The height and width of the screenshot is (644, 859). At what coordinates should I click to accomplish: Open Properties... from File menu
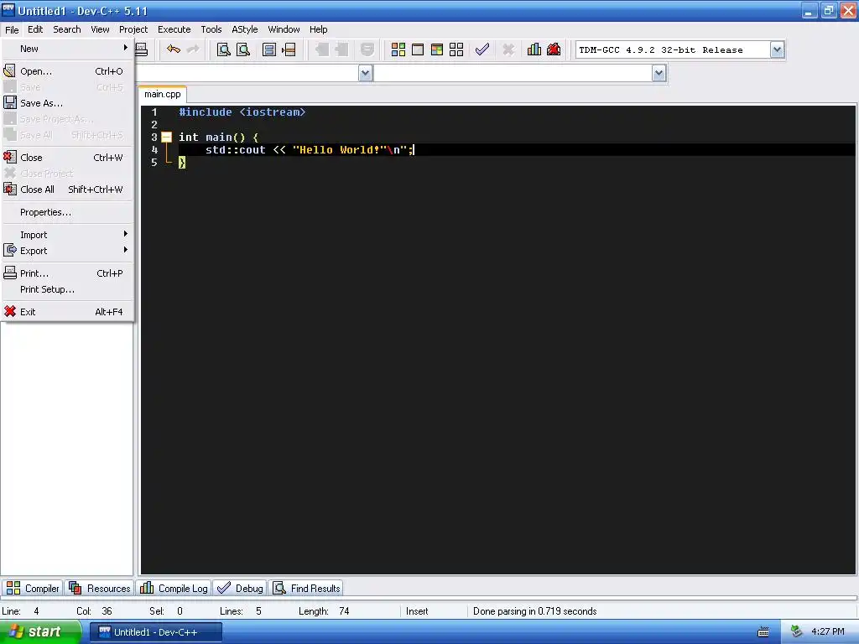(x=67, y=212)
